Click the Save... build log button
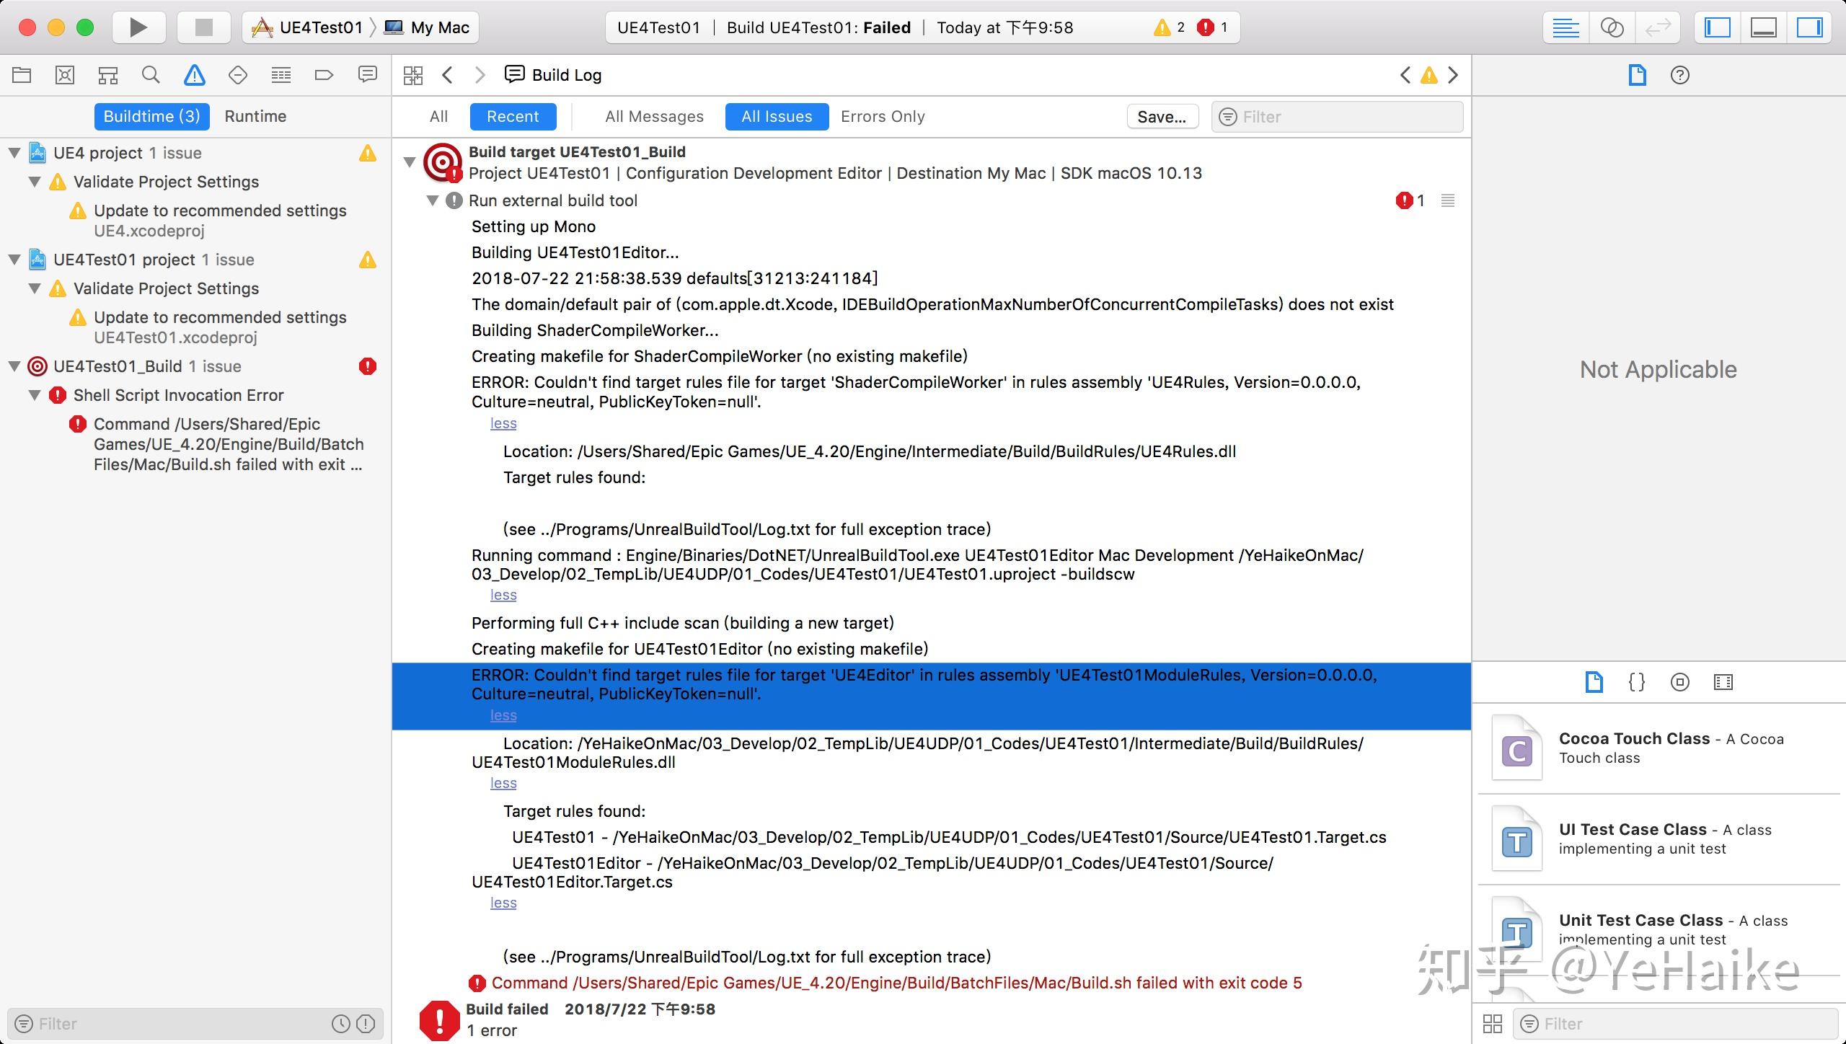The height and width of the screenshot is (1044, 1846). click(x=1162, y=116)
